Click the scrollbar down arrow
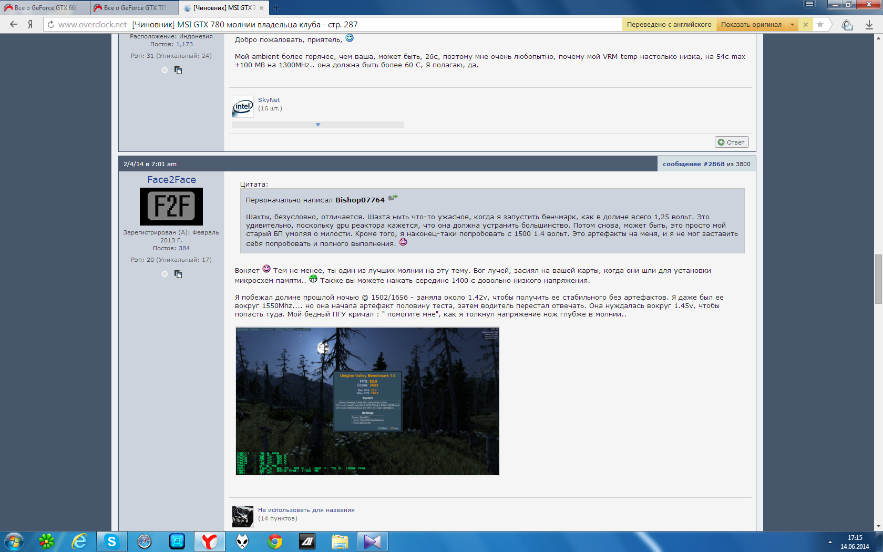The image size is (883, 552). [878, 526]
